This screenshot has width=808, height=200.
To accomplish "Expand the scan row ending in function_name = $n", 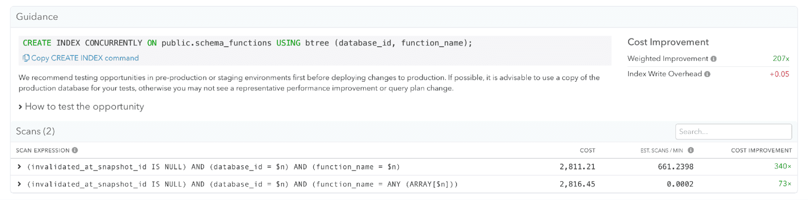I will click(x=19, y=167).
